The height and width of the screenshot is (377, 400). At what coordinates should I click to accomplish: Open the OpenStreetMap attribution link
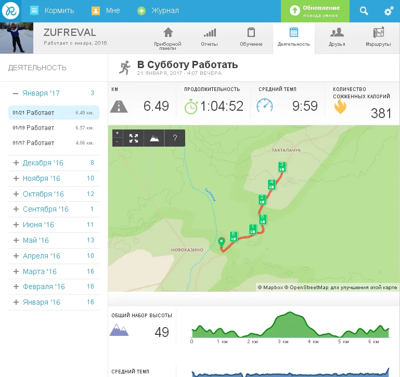click(306, 288)
